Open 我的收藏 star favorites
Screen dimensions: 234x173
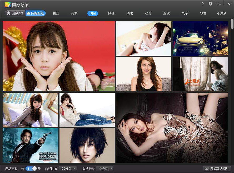[15, 13]
